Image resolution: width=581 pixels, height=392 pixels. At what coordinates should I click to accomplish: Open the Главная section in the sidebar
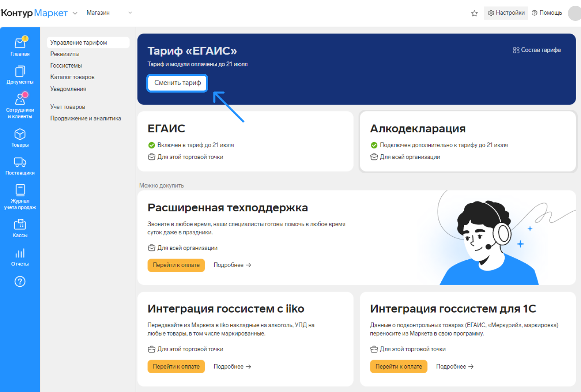click(20, 47)
